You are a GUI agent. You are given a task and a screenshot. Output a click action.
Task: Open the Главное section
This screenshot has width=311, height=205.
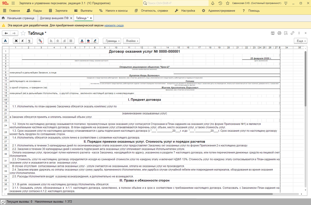12,11
